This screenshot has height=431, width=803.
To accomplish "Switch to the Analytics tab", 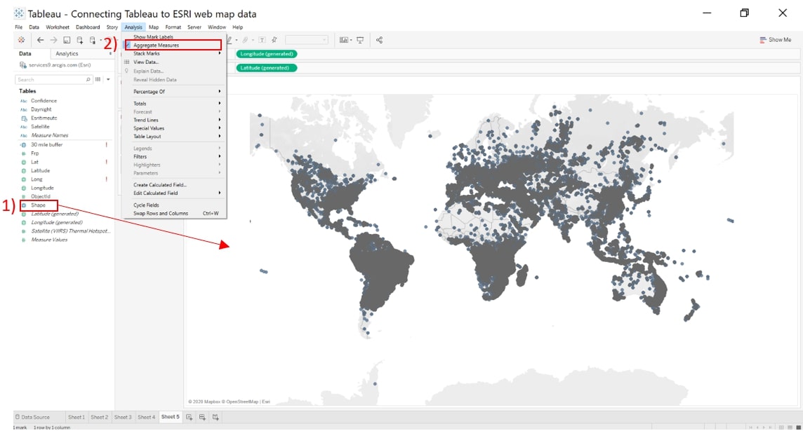I will [67, 54].
